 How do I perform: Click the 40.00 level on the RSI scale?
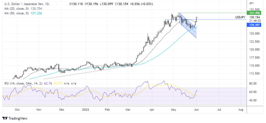253,100
